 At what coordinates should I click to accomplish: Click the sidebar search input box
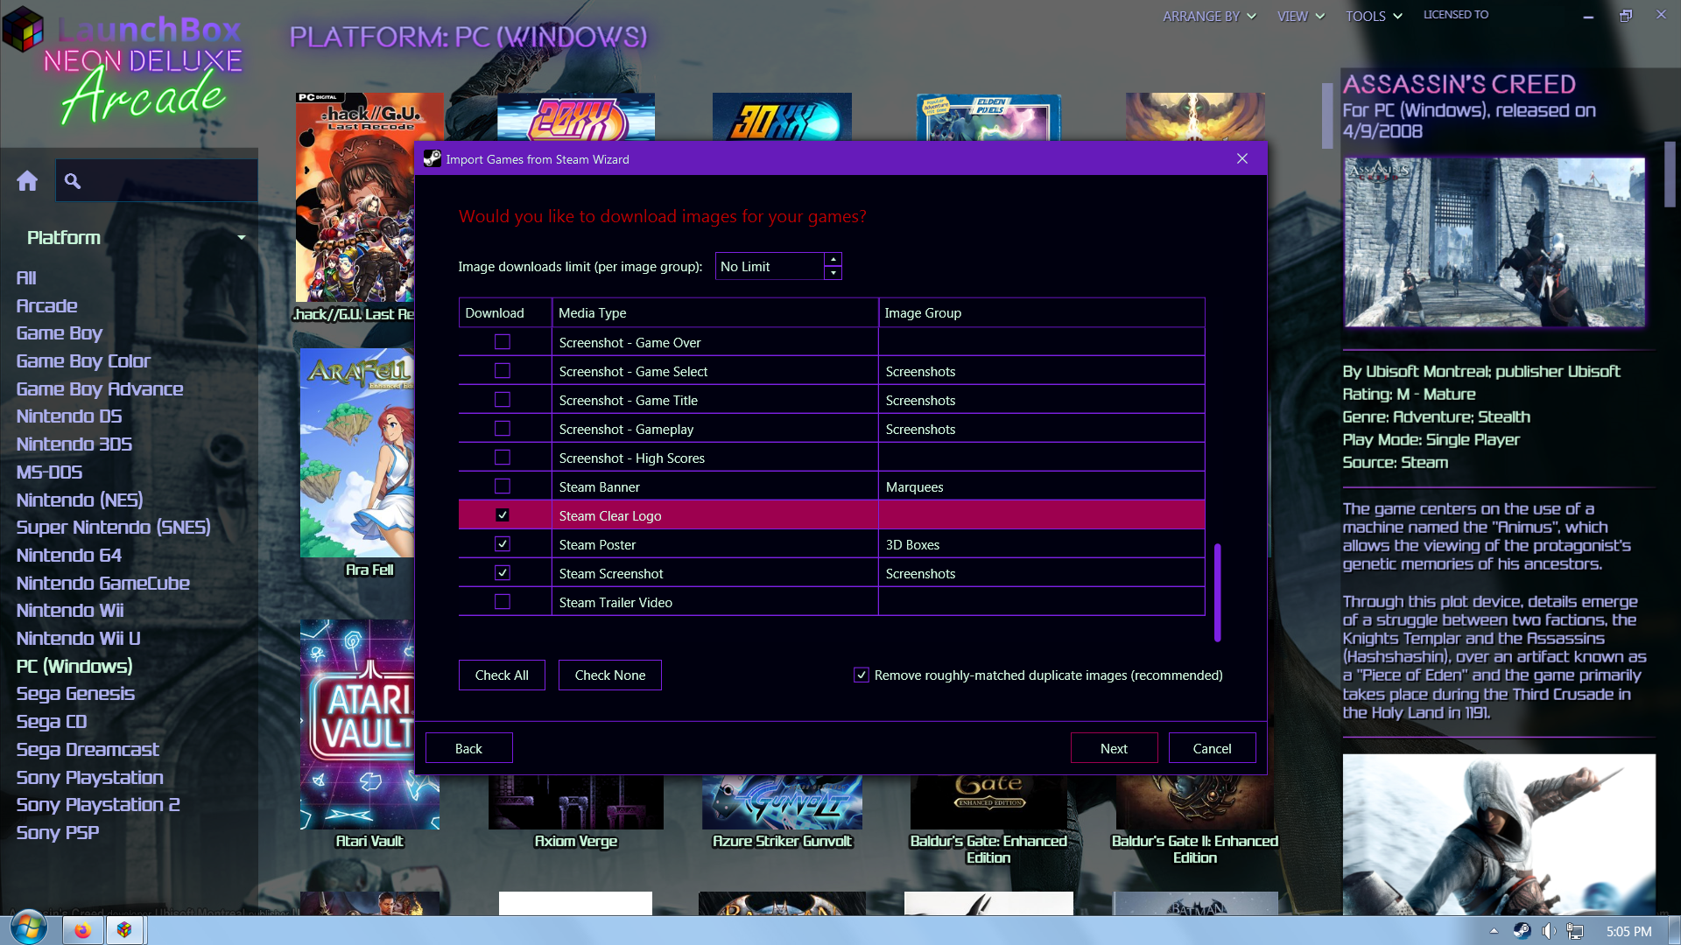point(157,180)
